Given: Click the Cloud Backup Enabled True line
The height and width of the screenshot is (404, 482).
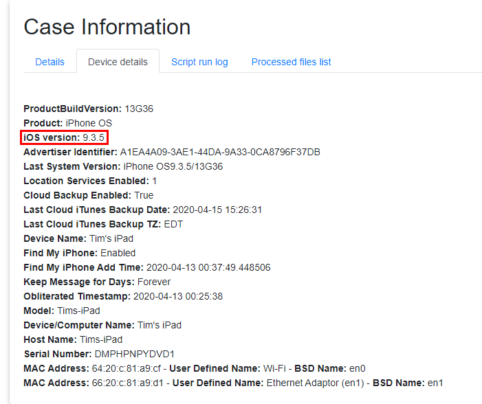Looking at the screenshot, I should pos(88,195).
